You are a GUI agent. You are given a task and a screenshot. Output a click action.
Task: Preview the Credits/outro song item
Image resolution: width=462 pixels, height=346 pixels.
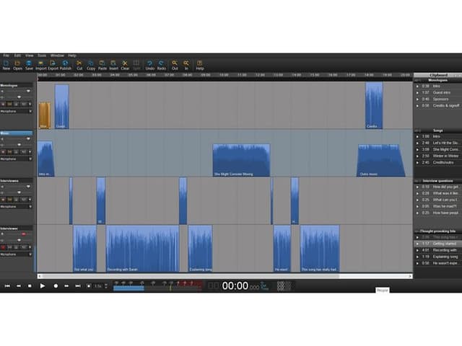(x=417, y=162)
